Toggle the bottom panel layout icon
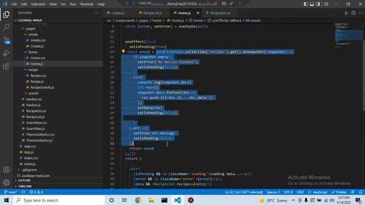The image size is (365, 205). click(x=312, y=4)
